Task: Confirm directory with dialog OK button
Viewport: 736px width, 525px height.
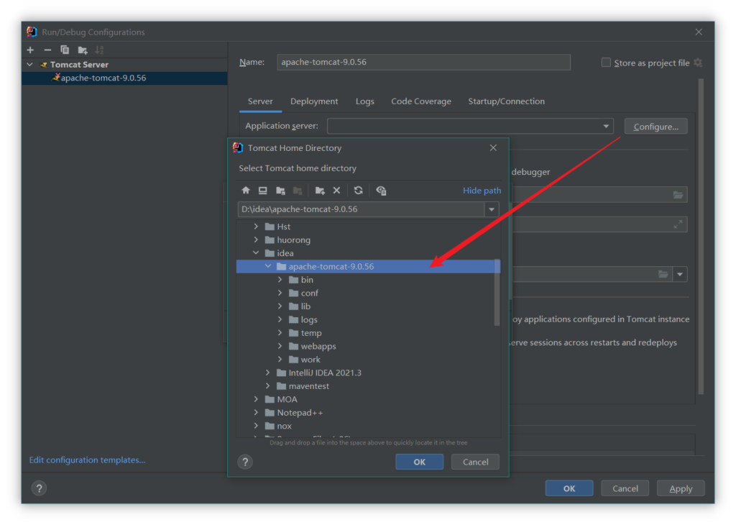Action: 419,462
